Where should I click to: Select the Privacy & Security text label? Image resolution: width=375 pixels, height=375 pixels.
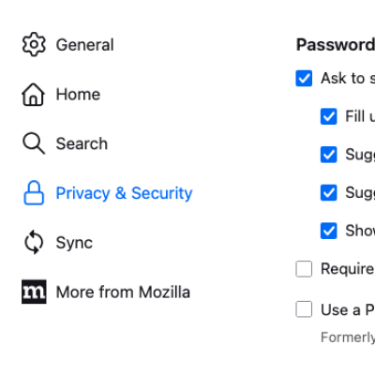pos(124,193)
